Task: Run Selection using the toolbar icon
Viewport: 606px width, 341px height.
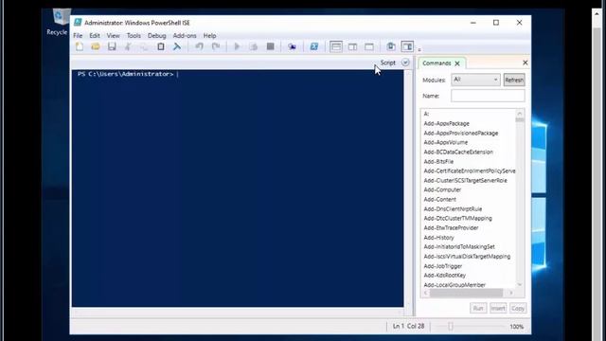Action: (x=254, y=46)
